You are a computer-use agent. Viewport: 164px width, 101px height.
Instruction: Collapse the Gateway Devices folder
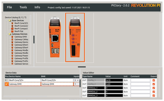pos(6,34)
